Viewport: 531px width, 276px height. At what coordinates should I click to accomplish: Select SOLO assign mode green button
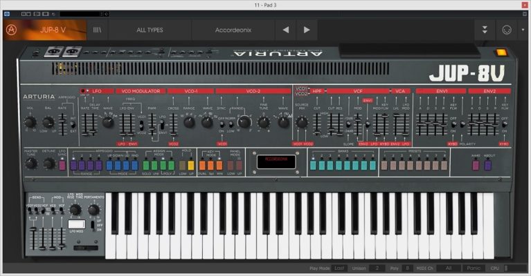pyautogui.click(x=146, y=166)
